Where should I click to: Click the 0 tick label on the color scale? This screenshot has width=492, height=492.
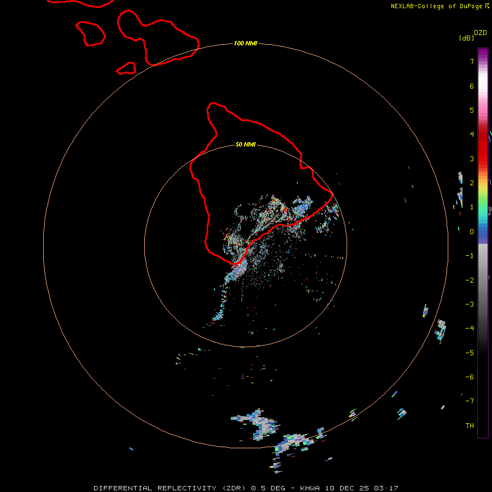coord(472,232)
